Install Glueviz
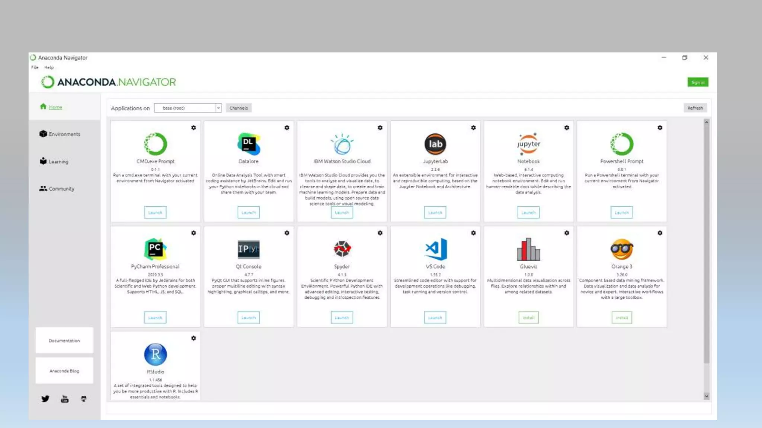Image resolution: width=762 pixels, height=428 pixels. [x=528, y=318]
